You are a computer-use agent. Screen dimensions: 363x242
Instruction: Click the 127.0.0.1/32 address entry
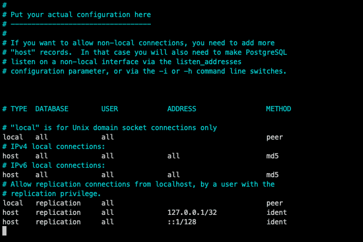tap(192, 213)
